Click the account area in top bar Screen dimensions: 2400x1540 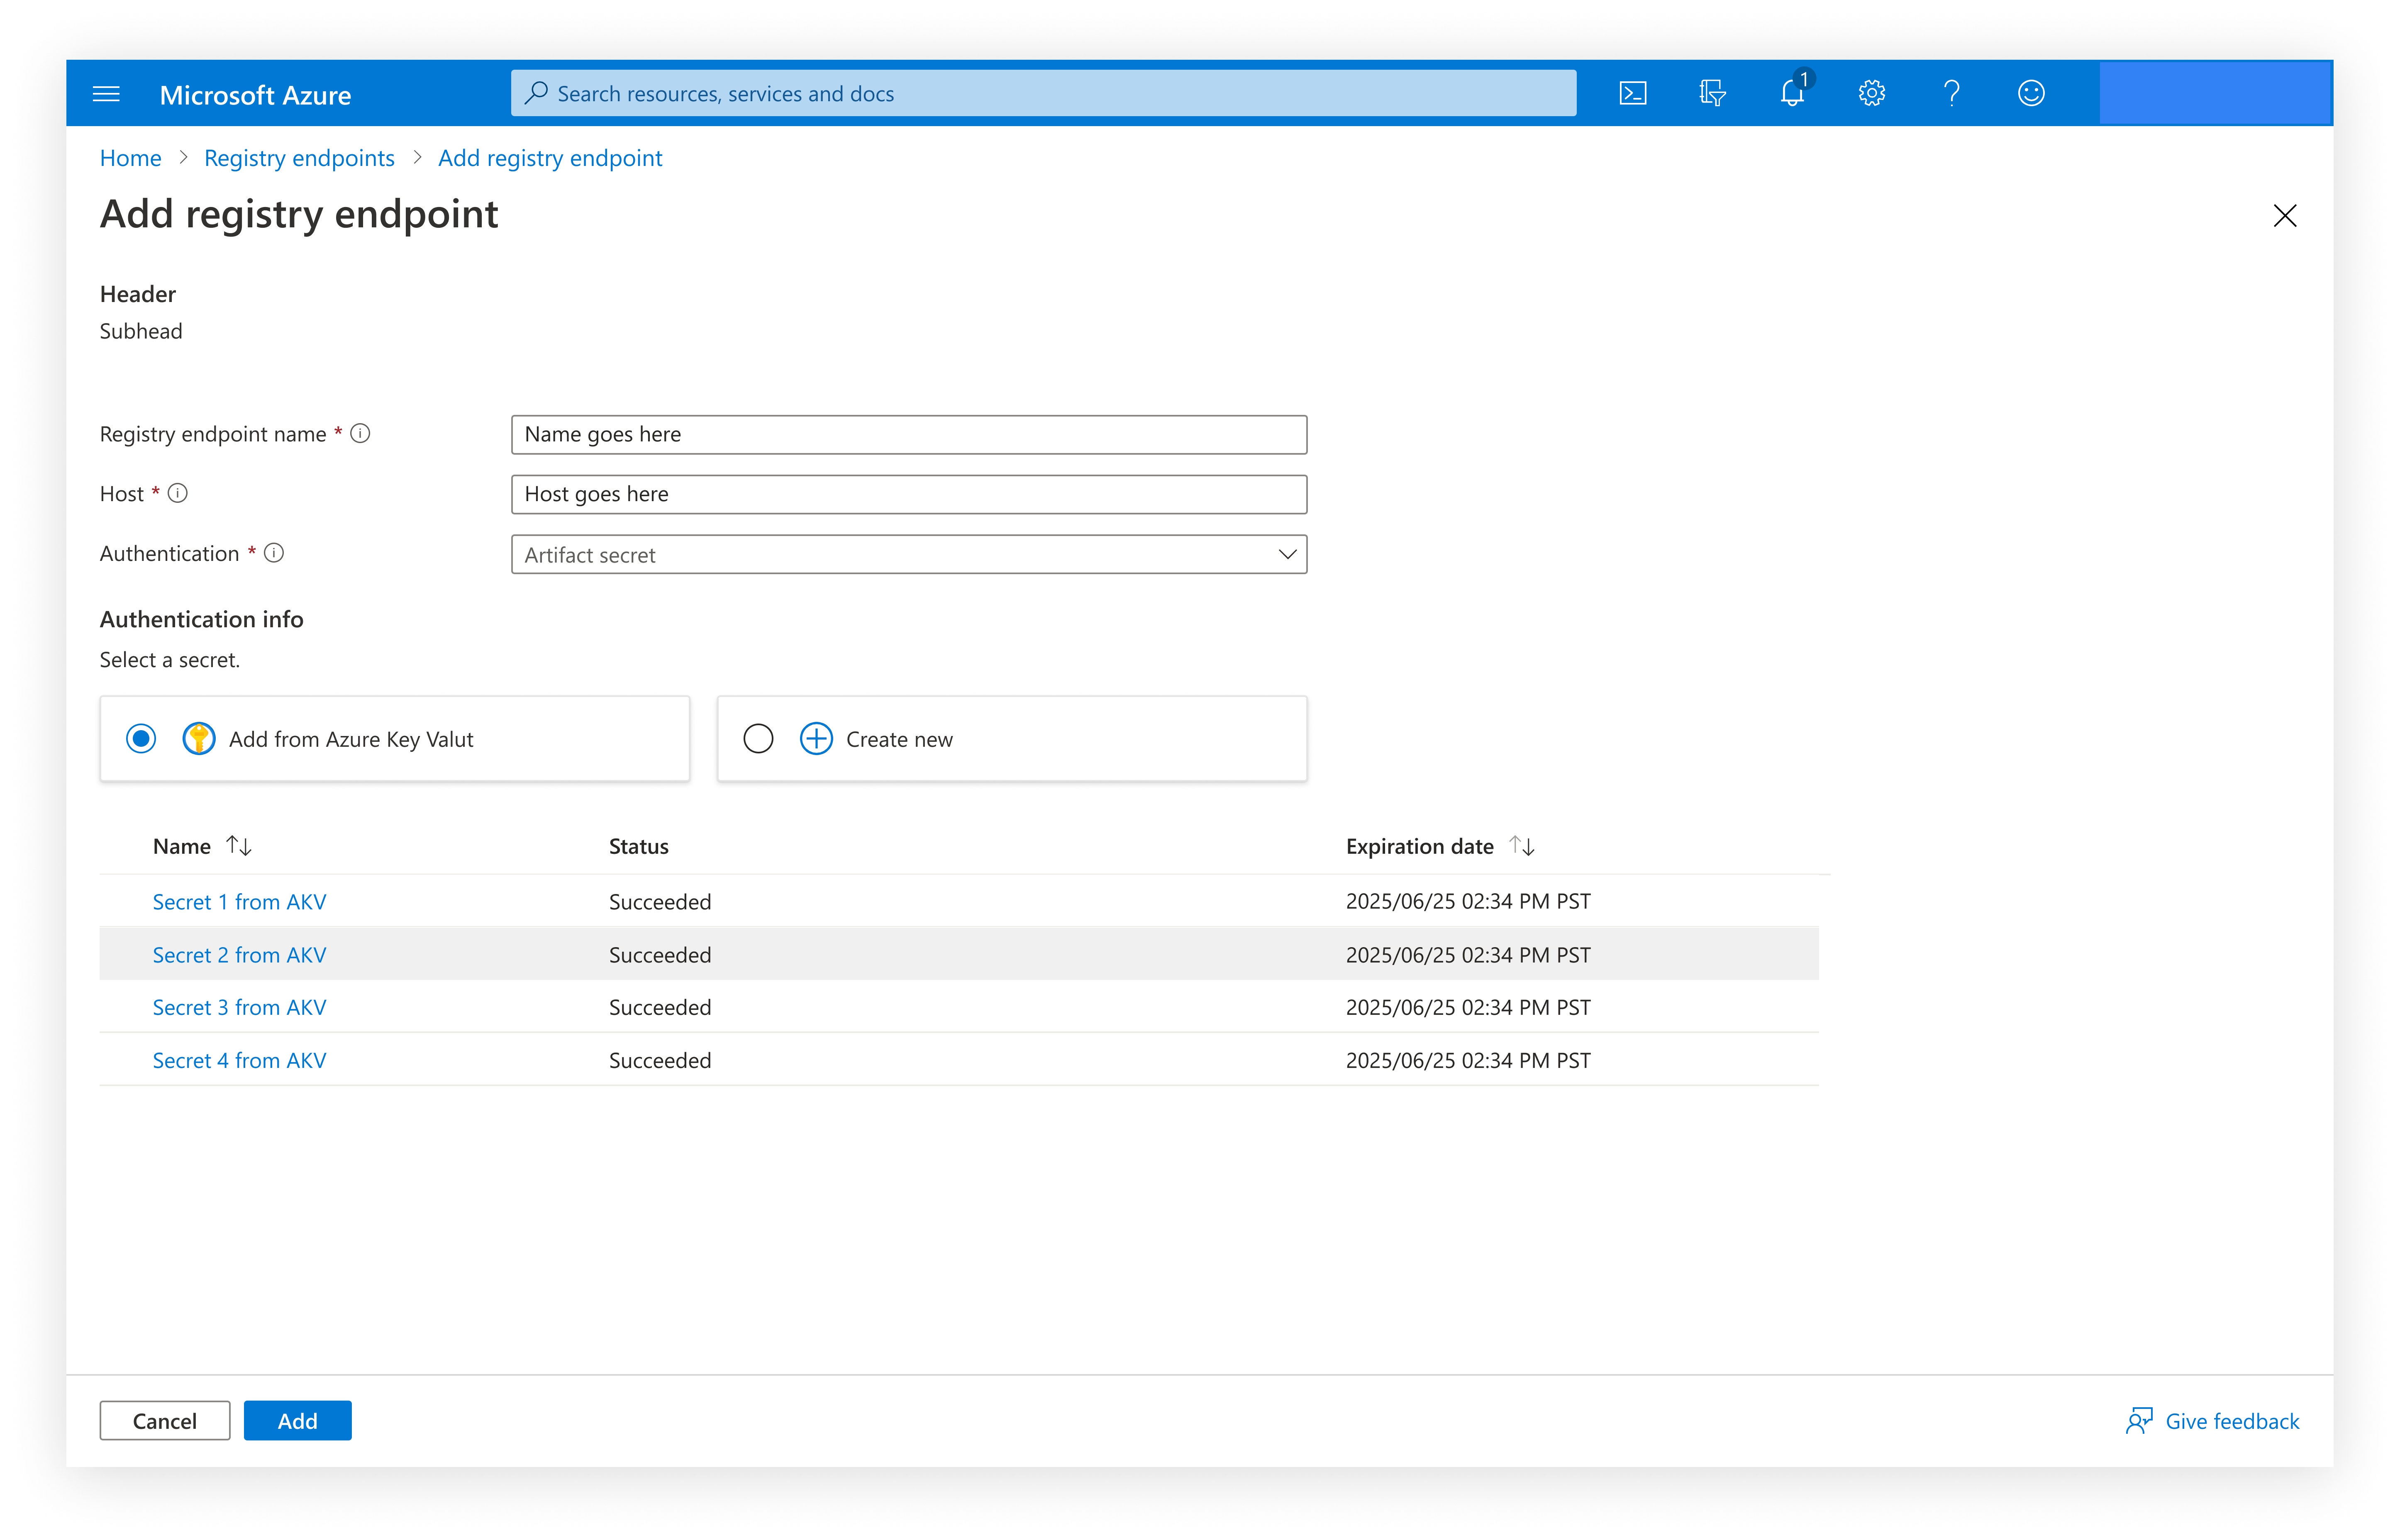[x=2215, y=93]
